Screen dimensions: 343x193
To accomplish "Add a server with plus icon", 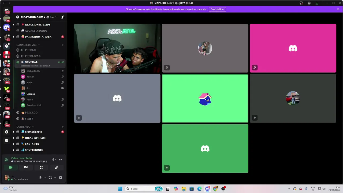I will pos(7,132).
